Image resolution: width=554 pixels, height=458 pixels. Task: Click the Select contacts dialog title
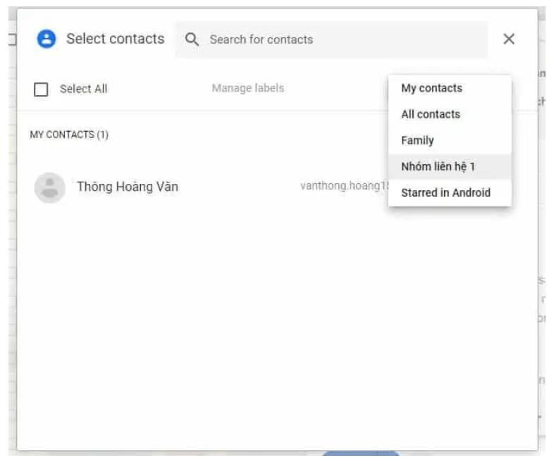coord(115,39)
